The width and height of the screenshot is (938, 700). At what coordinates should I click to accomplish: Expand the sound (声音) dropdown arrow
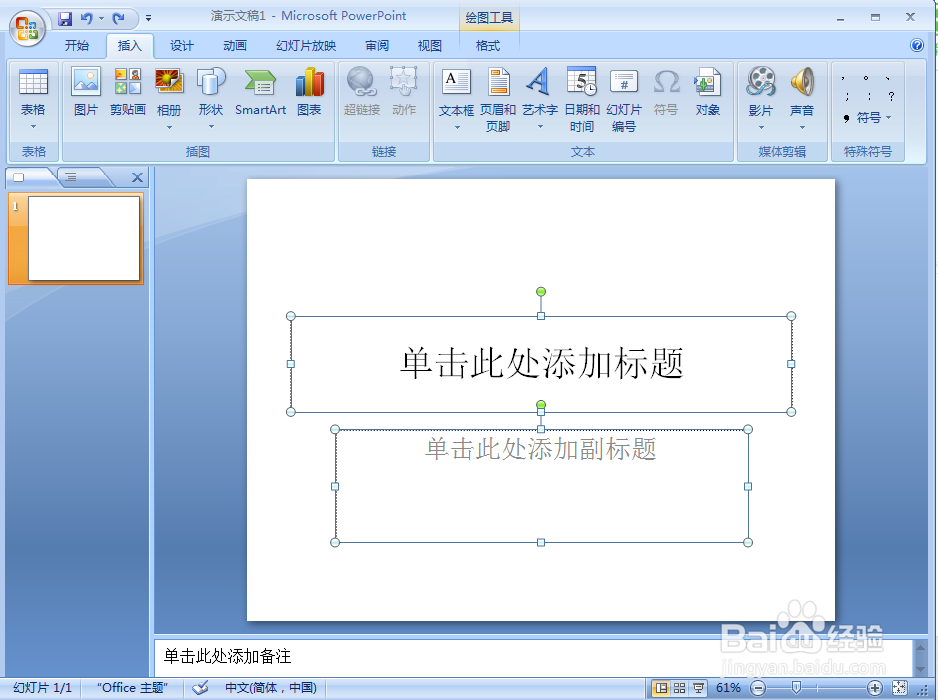tap(802, 127)
